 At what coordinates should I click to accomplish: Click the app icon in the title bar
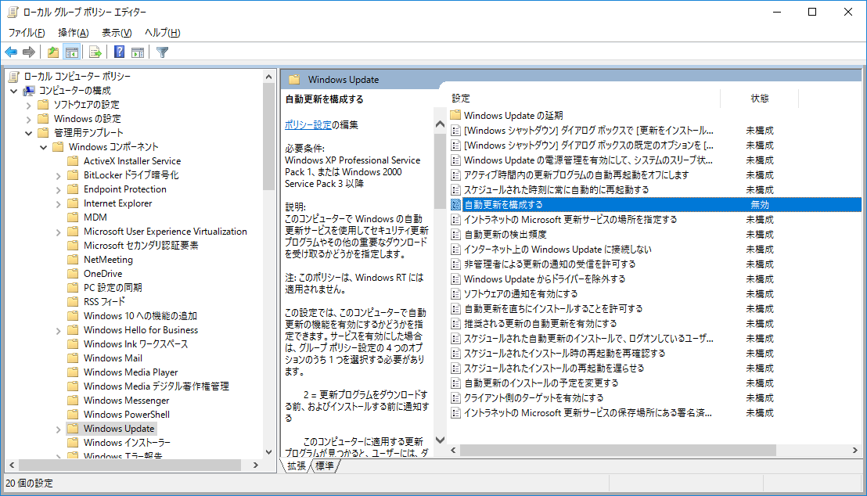[13, 12]
